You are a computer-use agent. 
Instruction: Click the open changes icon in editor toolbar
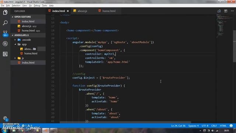tap(219, 11)
